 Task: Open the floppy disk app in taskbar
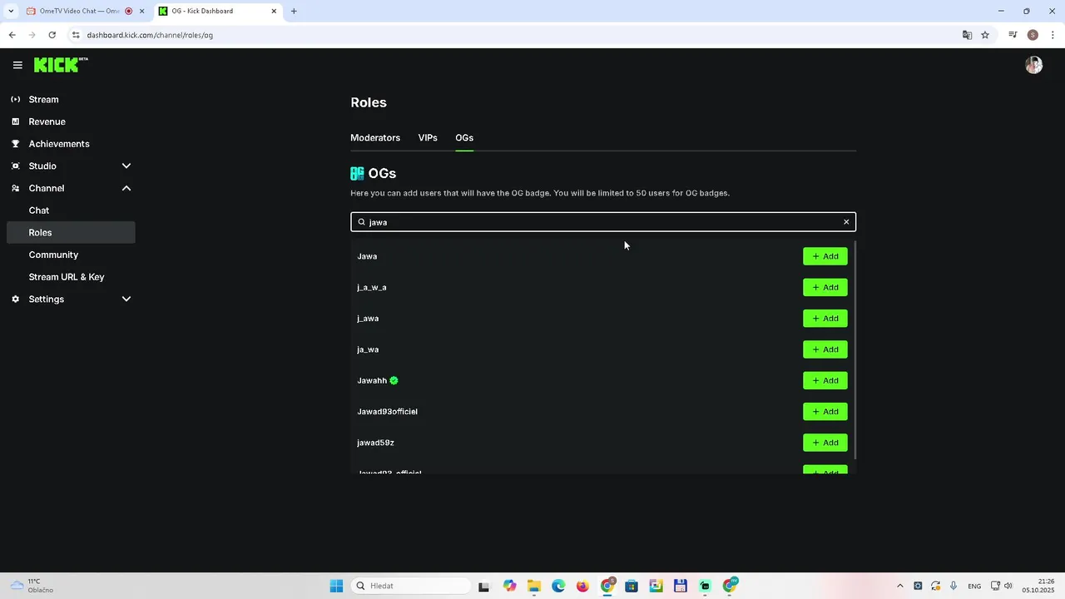[x=681, y=586]
